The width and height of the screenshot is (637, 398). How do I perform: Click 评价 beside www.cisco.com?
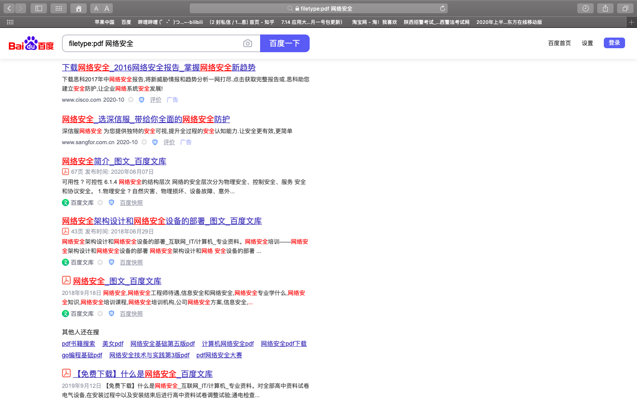[156, 100]
